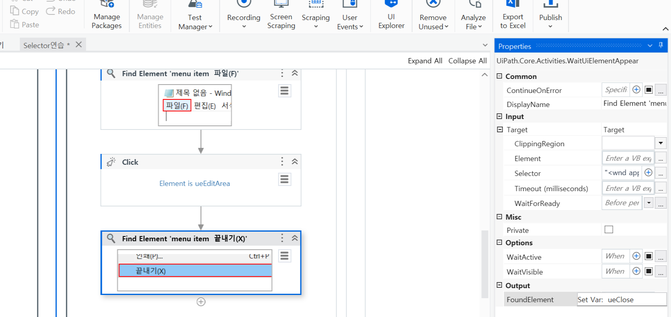Toggle the Private checkbox
The image size is (671, 317).
[609, 230]
